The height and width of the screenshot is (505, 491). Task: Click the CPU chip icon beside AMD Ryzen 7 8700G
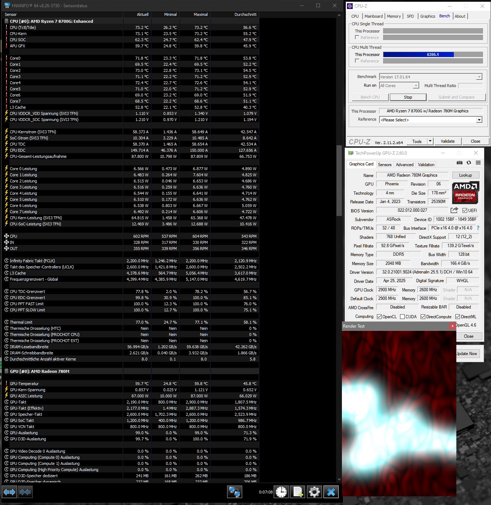[6, 21]
